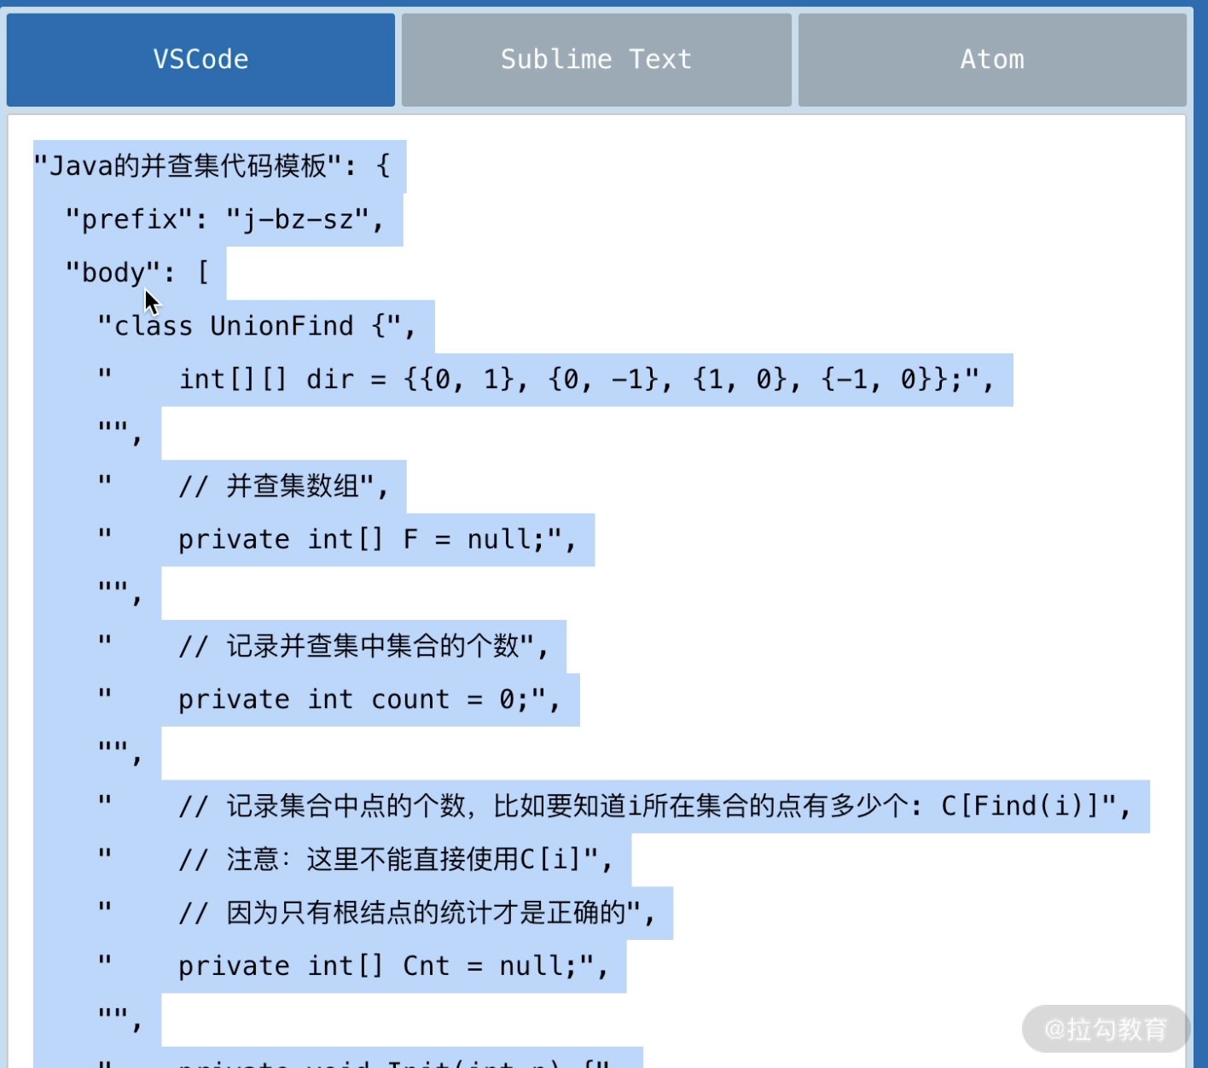
Task: Click the "body": [ line
Action: (137, 273)
